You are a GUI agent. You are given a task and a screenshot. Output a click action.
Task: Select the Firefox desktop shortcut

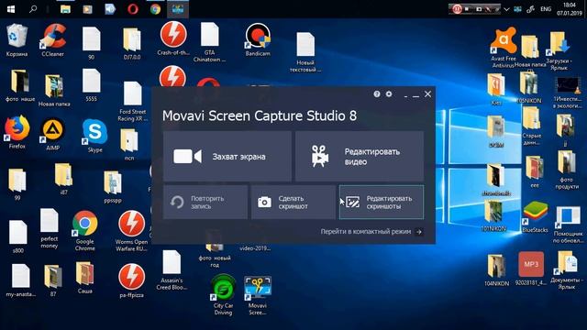(17, 132)
